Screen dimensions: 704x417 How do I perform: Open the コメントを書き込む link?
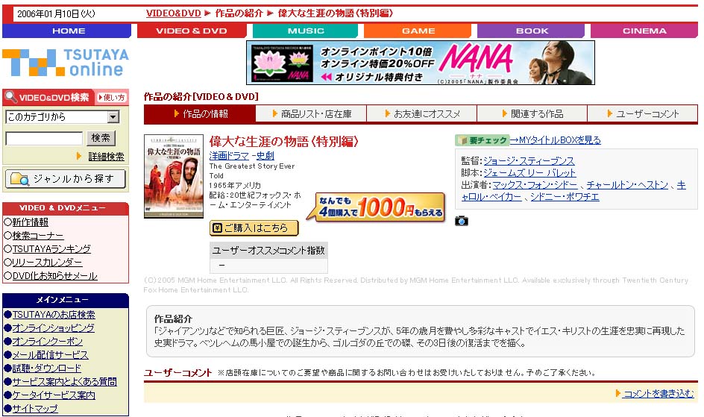point(659,394)
